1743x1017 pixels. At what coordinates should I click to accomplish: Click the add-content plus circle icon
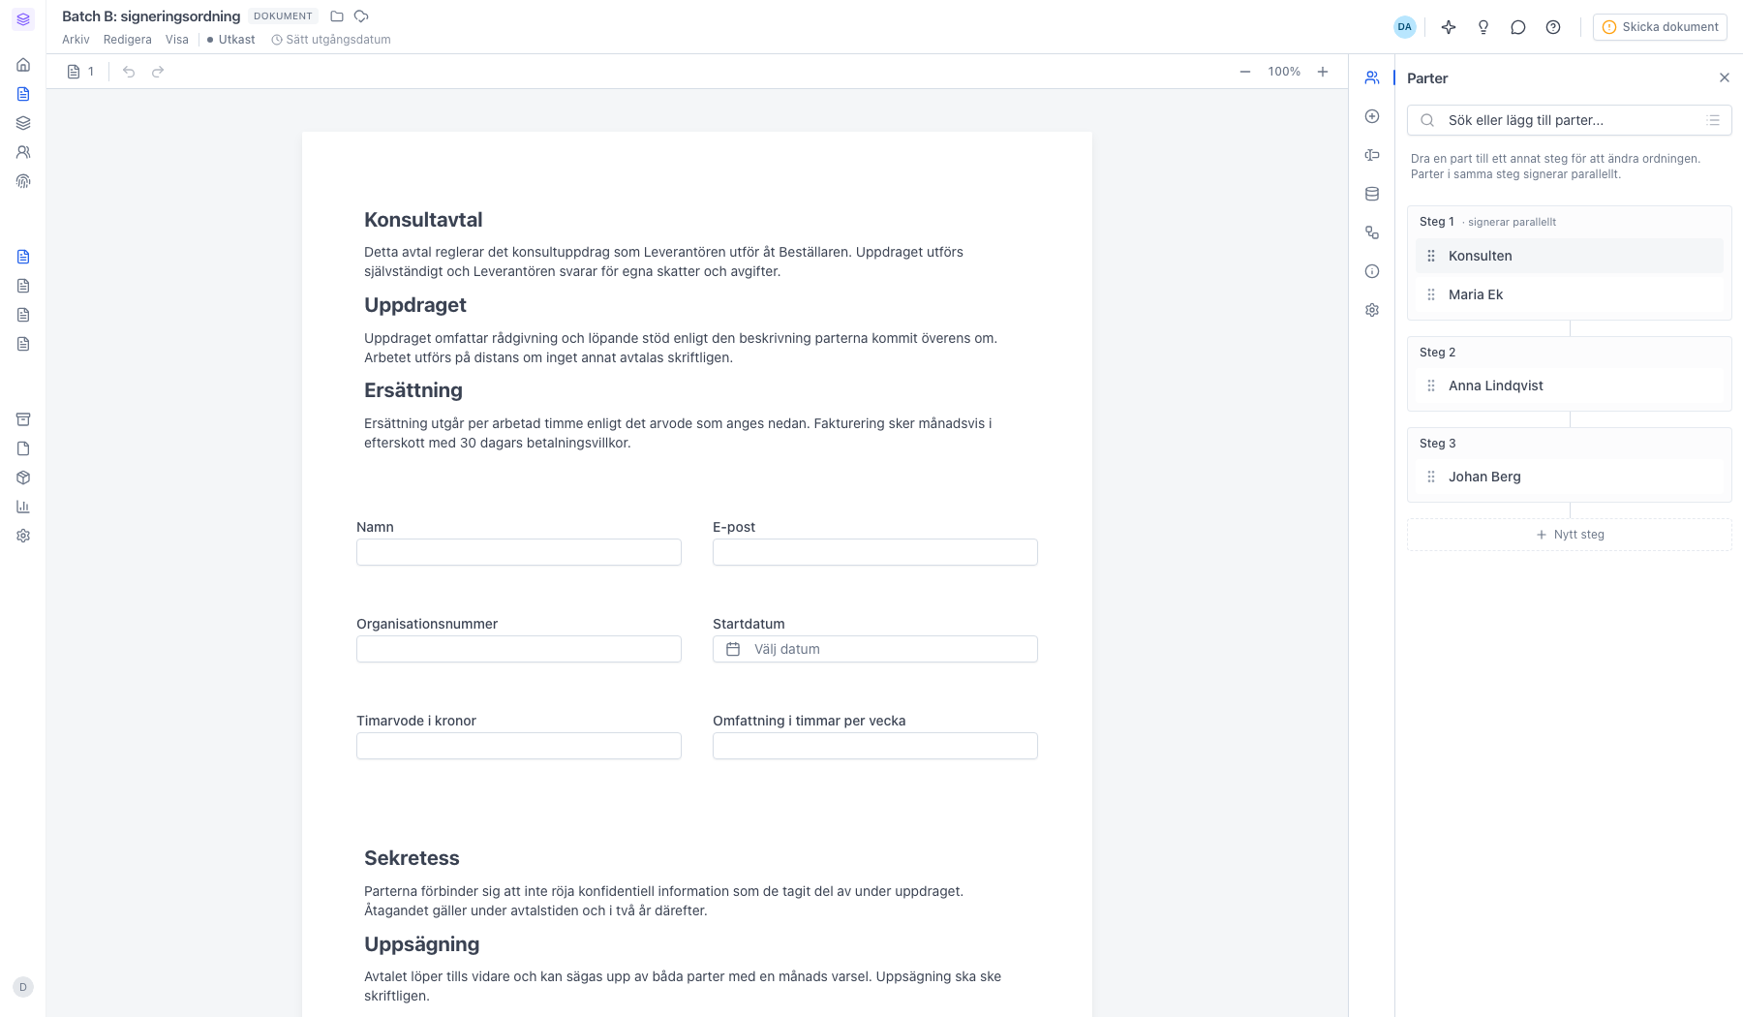[1372, 116]
